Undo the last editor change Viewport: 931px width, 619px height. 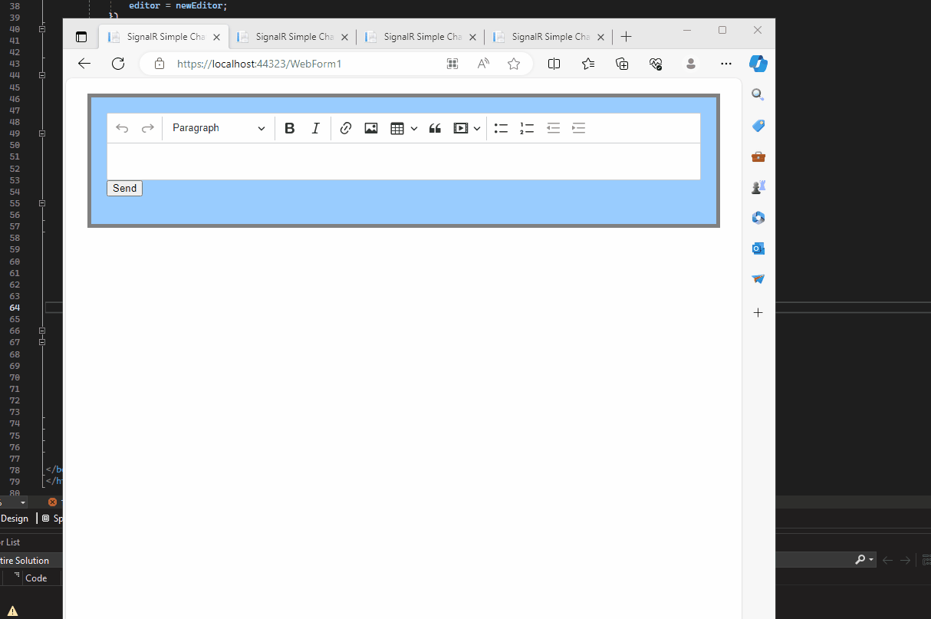point(122,128)
